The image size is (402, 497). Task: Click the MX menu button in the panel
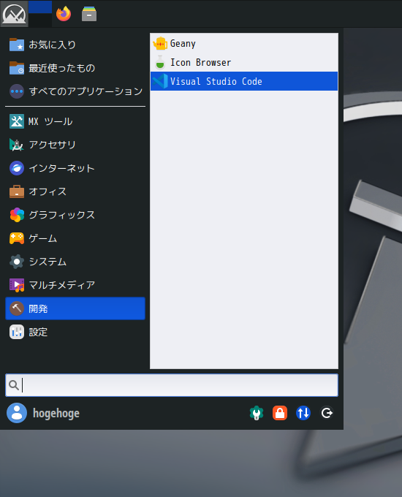(15, 14)
